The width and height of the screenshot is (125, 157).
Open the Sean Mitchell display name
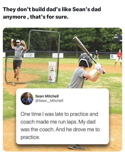coord(47,96)
